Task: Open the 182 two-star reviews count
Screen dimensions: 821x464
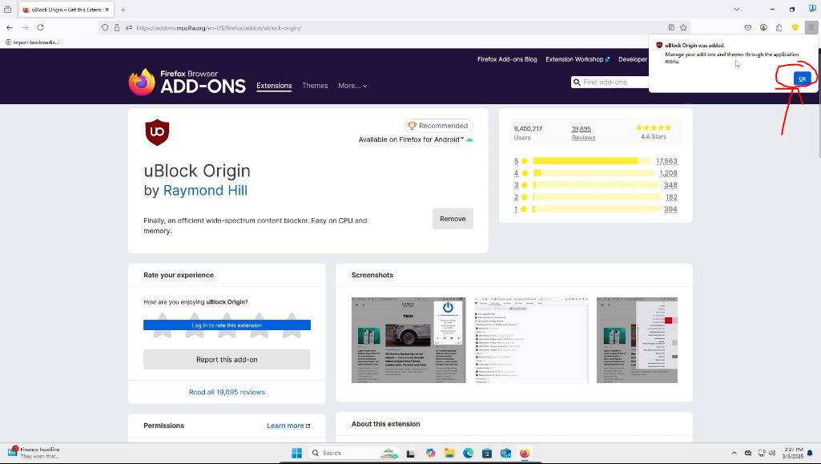Action: (671, 197)
